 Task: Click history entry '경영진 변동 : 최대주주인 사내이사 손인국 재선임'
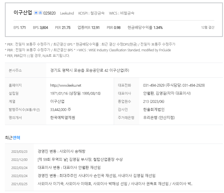(77, 176)
